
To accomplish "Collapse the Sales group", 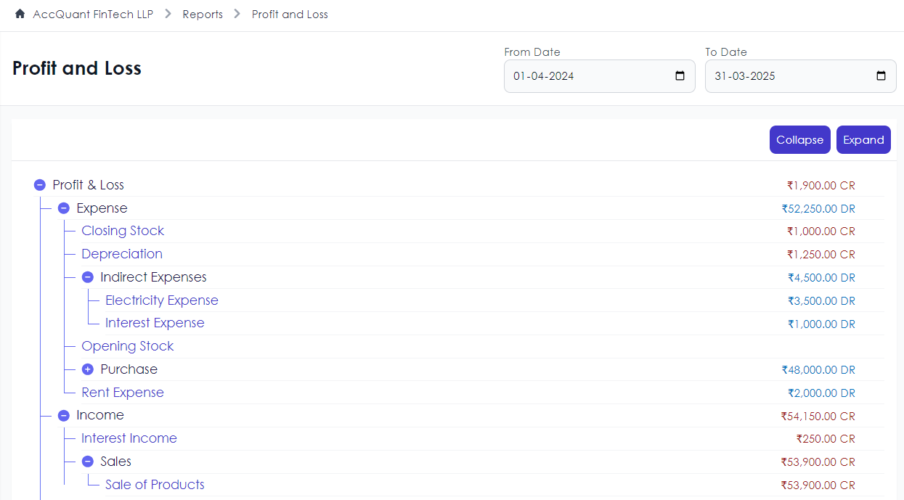I will [88, 462].
